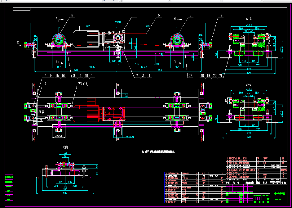This screenshot has height=208, width=292.
Task: Click the ø101.86 diameter dimension
Action: coord(131,137)
